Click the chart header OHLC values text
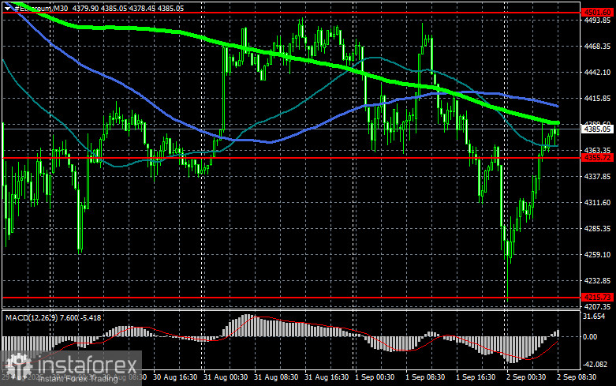The height and width of the screenshot is (386, 616). [128, 8]
